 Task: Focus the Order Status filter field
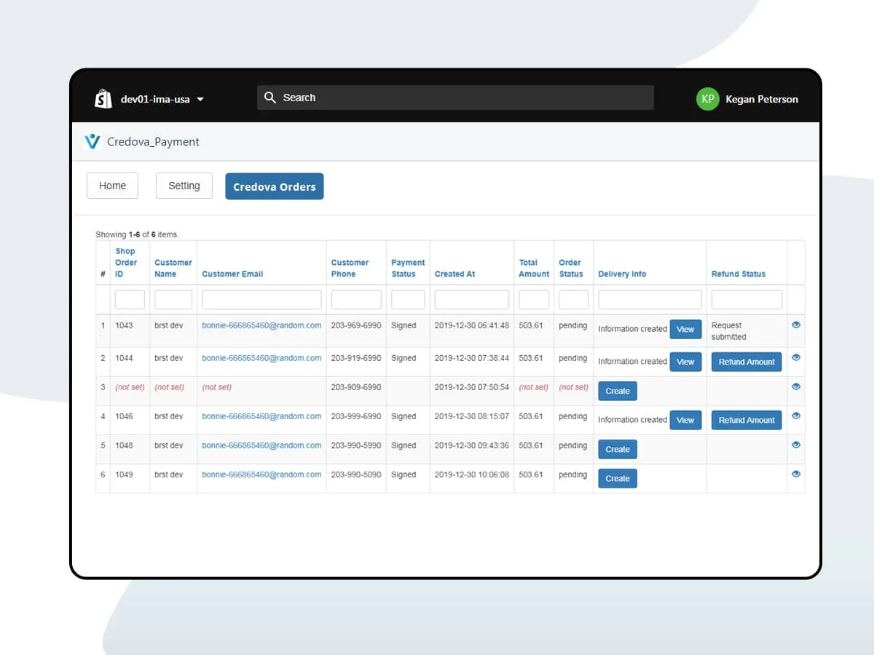point(573,299)
